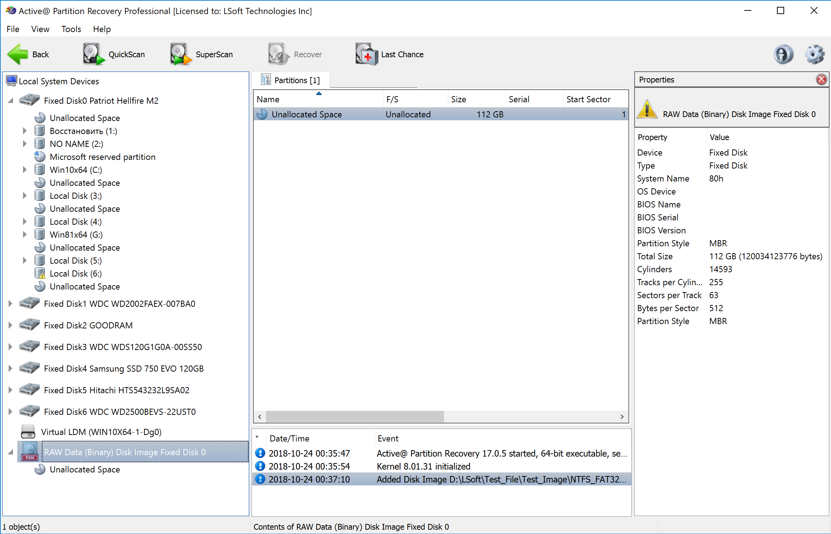Collapse the RAW Data Disk Image node
The width and height of the screenshot is (831, 534).
point(10,452)
